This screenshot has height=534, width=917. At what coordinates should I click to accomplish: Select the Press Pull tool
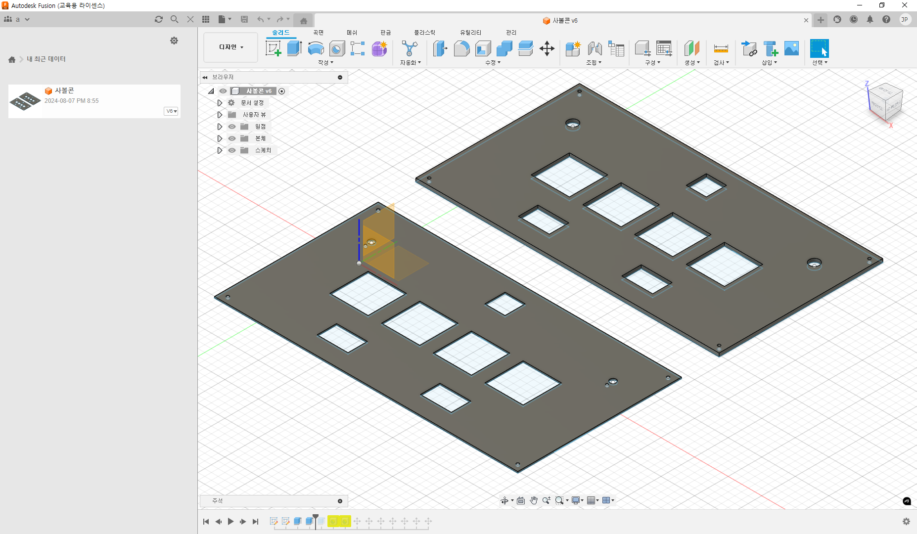[x=440, y=48]
